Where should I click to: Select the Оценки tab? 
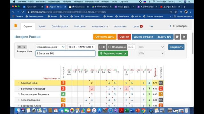pyautogui.click(x=28, y=26)
